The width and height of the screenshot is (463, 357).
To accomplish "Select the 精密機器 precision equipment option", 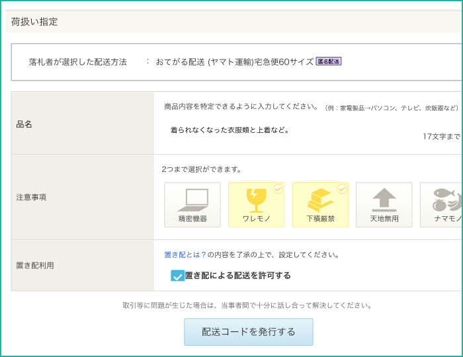I will (192, 205).
